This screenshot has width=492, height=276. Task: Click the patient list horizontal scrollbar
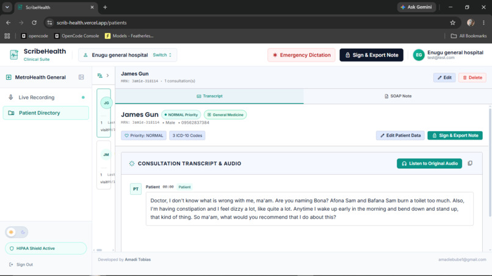click(99, 250)
